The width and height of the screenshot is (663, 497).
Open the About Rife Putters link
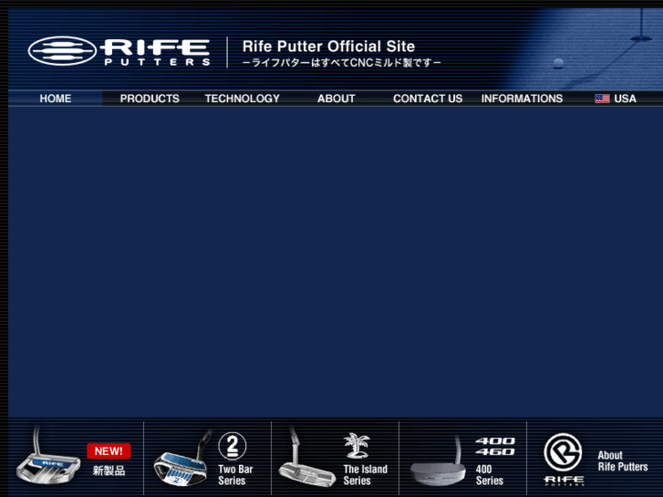[622, 461]
